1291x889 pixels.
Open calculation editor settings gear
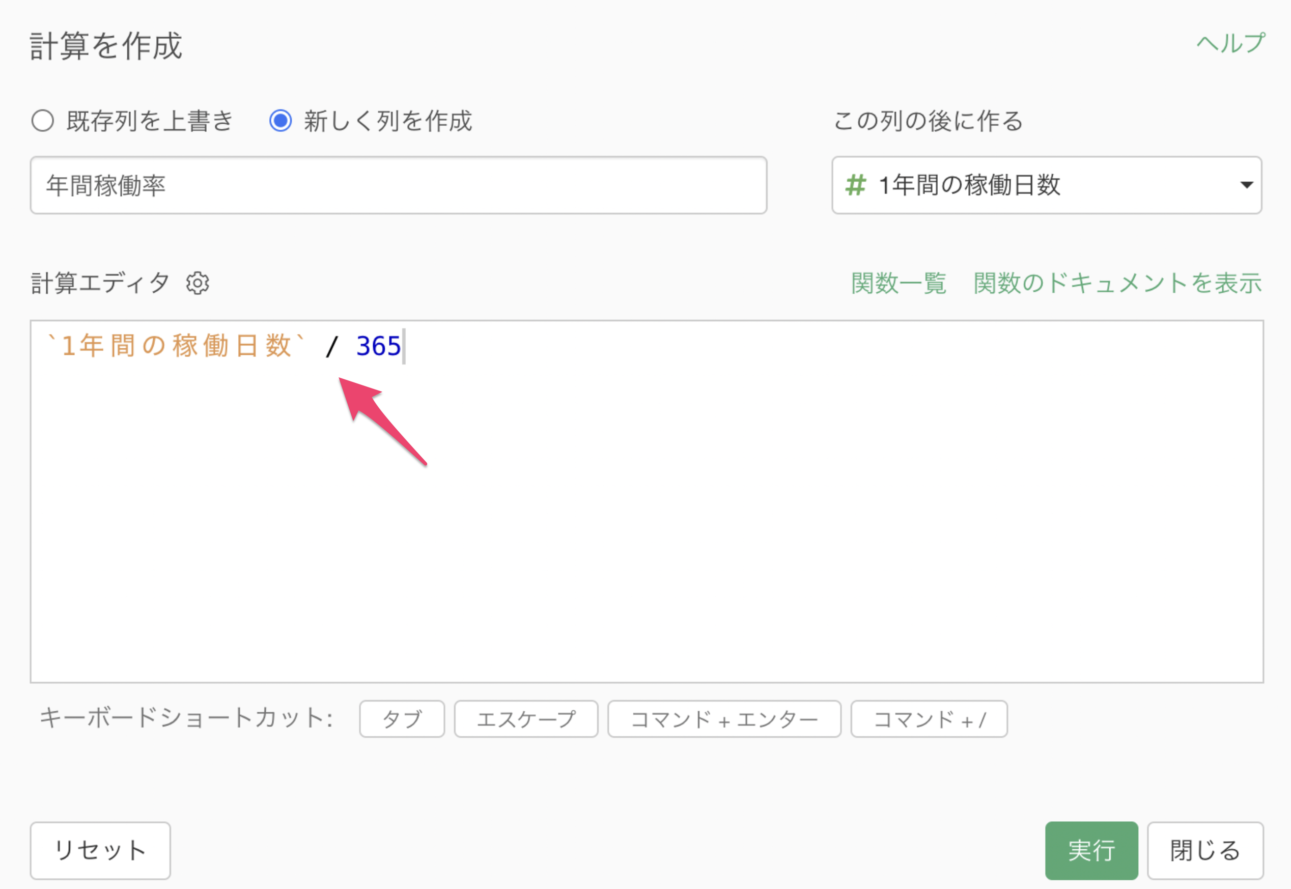[x=198, y=283]
